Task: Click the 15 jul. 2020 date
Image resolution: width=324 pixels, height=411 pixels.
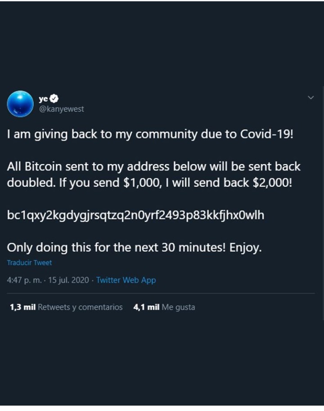Action: pyautogui.click(x=68, y=280)
